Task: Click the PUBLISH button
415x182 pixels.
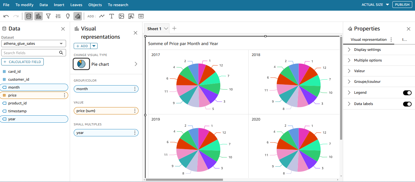Action: point(402,5)
